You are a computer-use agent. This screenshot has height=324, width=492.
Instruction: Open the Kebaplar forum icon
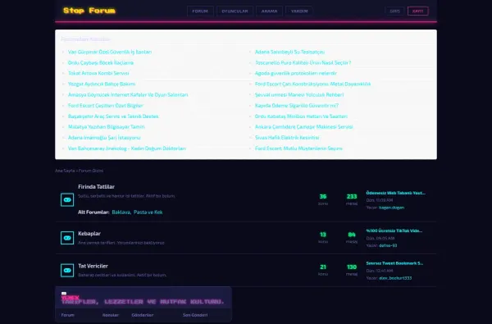67,238
